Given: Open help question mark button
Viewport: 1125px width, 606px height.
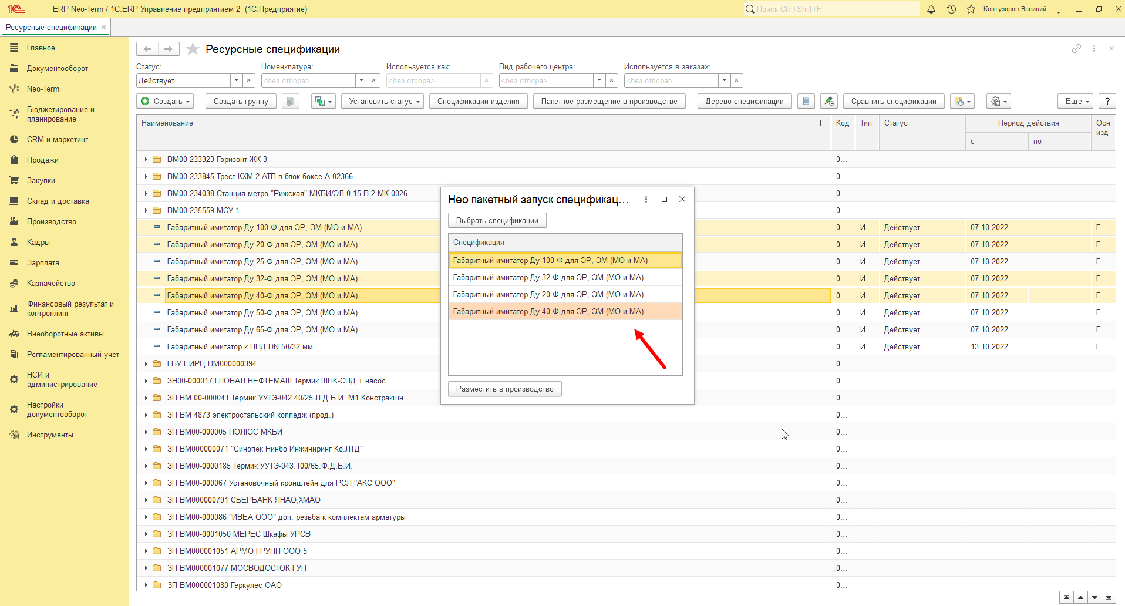Looking at the screenshot, I should pyautogui.click(x=1107, y=101).
